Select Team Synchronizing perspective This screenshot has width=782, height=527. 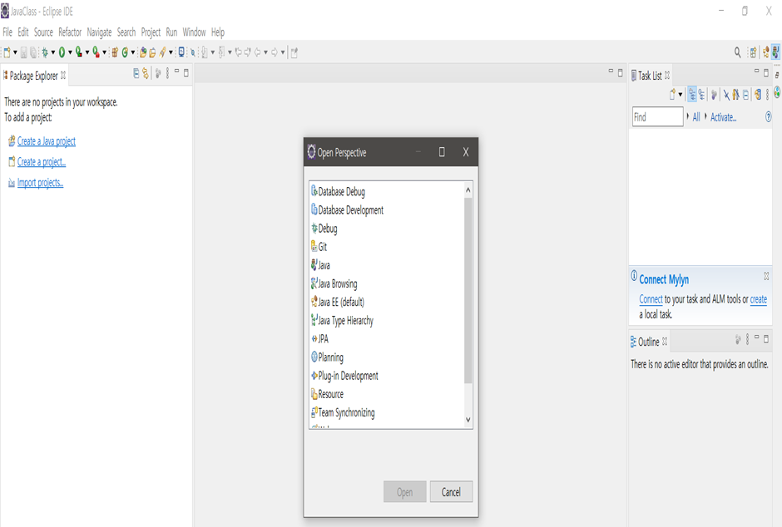[x=346, y=412]
